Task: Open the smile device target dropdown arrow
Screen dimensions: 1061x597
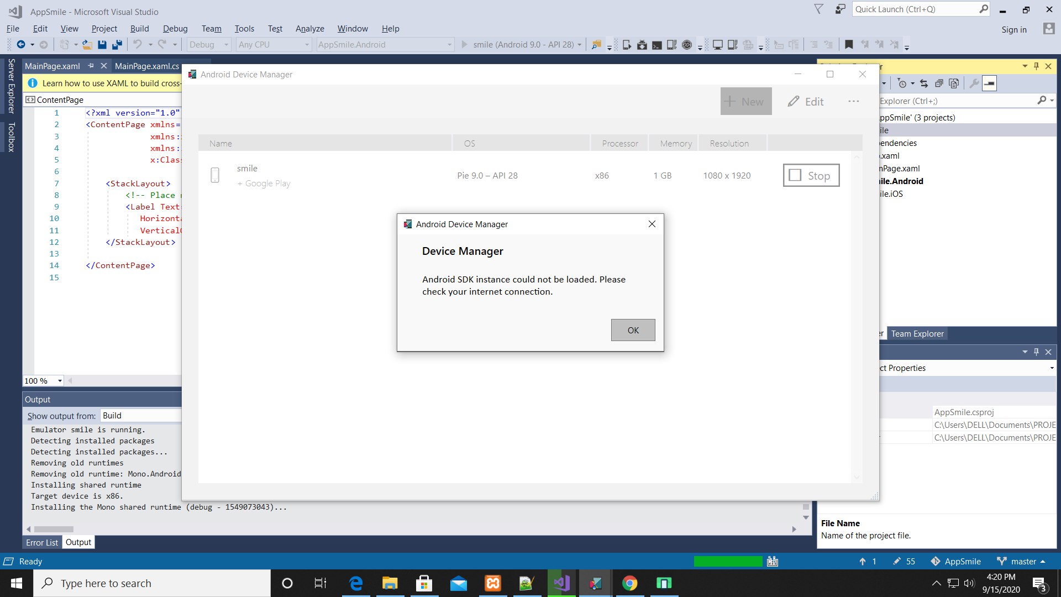Action: [579, 45]
